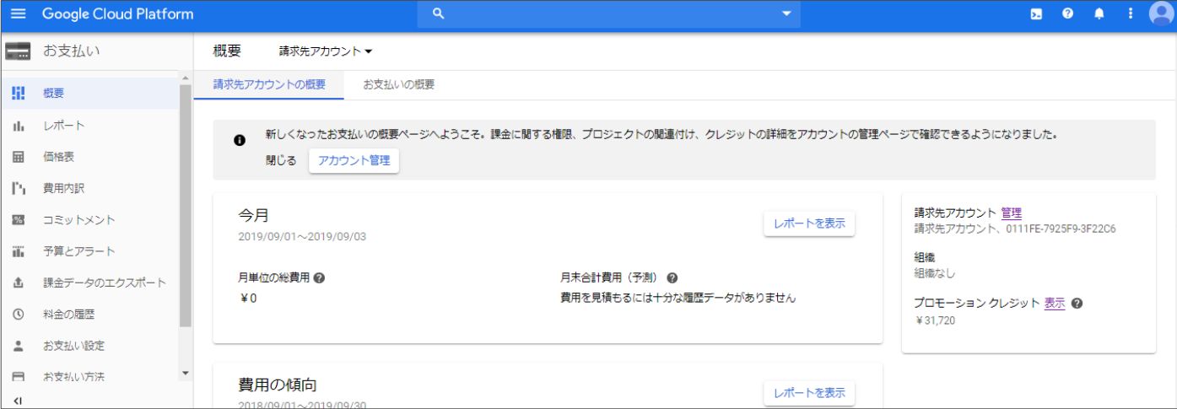Click the 表示 link for プロモーション クレジット
The width and height of the screenshot is (1177, 409).
pos(1055,304)
